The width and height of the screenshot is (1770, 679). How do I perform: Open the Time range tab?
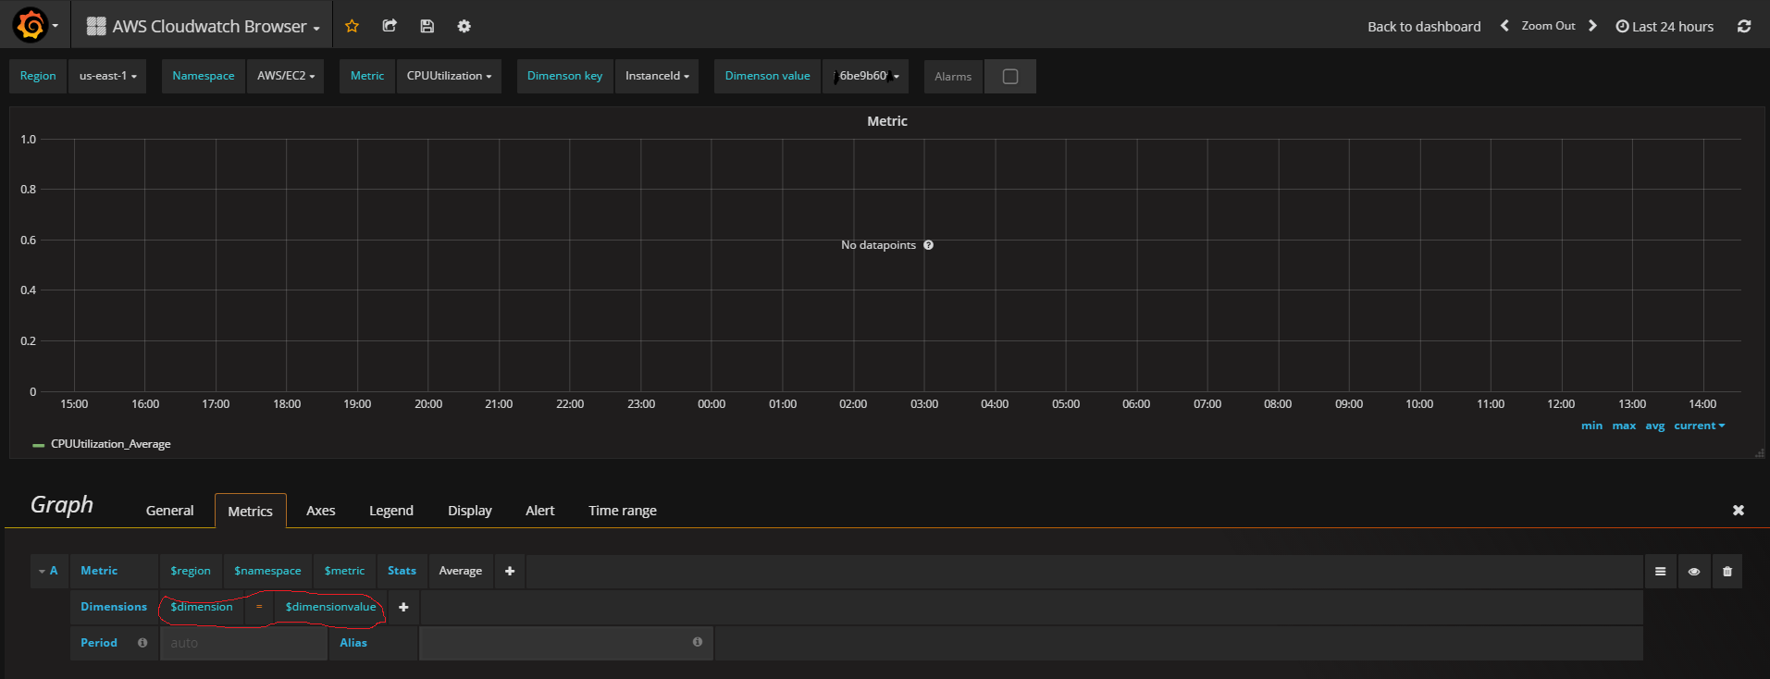coord(623,511)
